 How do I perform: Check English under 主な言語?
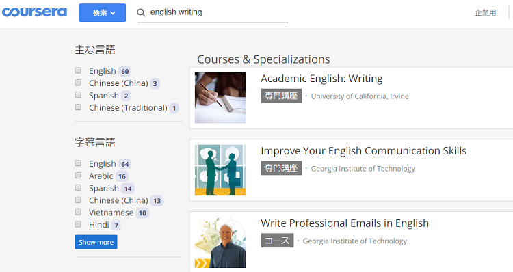click(78, 70)
